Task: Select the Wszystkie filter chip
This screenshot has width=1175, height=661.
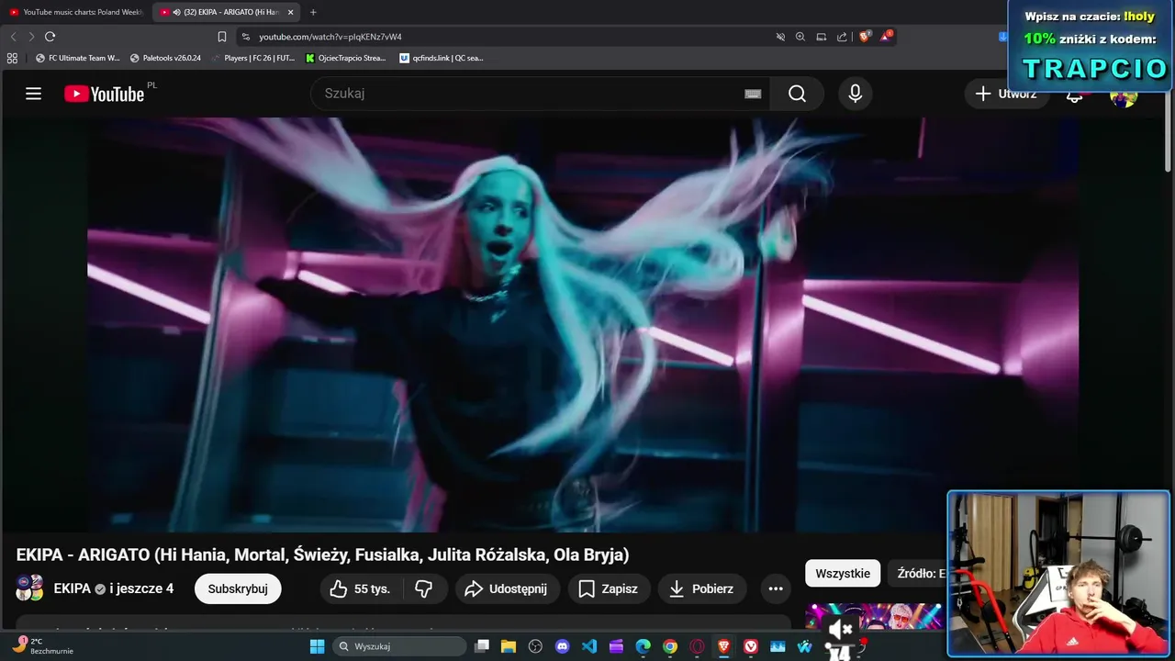Action: [843, 574]
